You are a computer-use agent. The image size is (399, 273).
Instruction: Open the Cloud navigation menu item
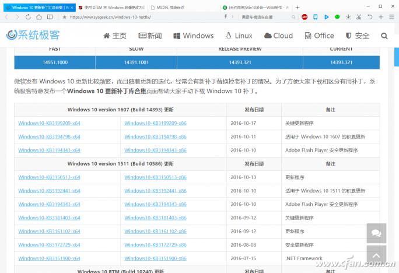pos(278,36)
